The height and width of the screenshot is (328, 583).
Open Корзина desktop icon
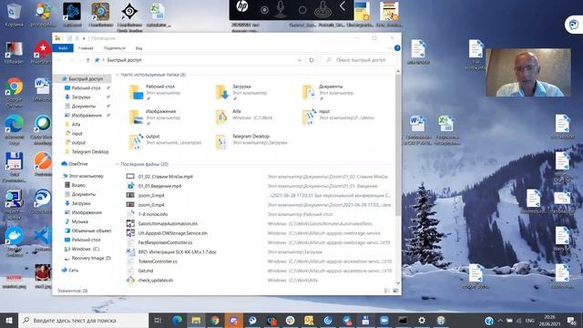pyautogui.click(x=14, y=15)
